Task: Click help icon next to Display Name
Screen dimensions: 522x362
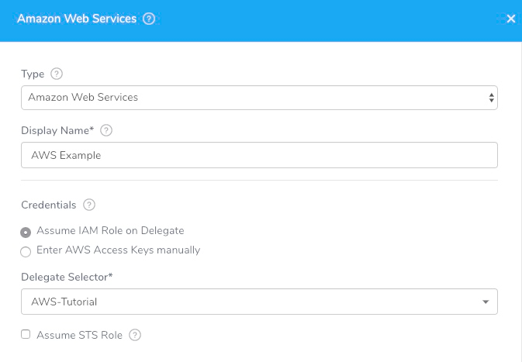Action: [x=106, y=130]
